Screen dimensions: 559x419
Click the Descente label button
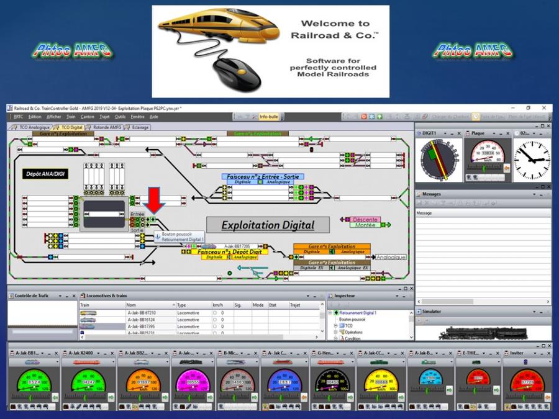tap(365, 219)
